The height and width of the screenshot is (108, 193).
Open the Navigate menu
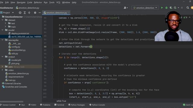(x=21, y=2)
